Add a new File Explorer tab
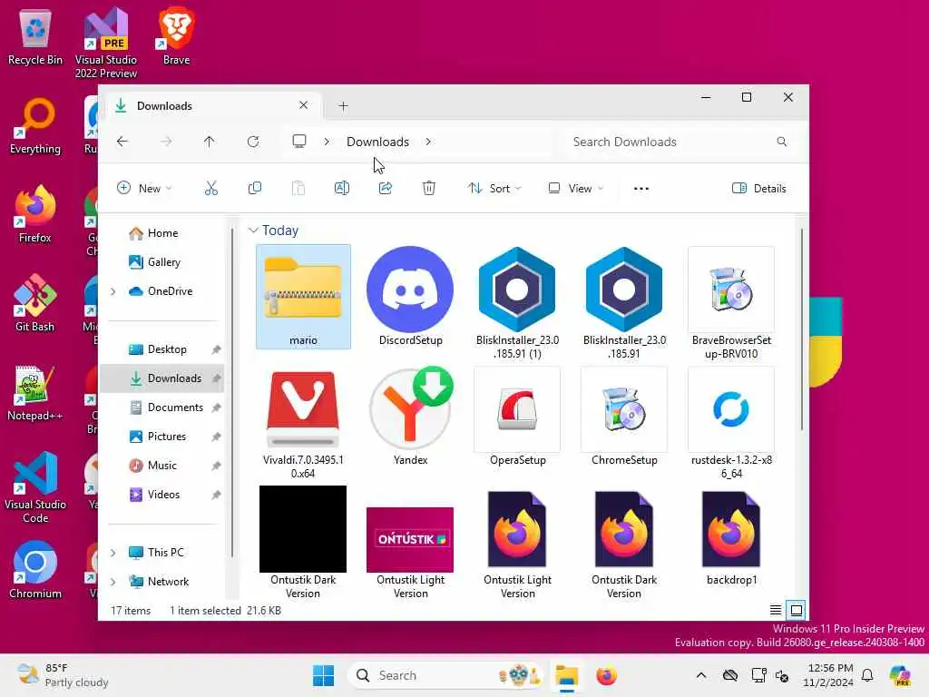The width and height of the screenshot is (929, 697). click(343, 106)
